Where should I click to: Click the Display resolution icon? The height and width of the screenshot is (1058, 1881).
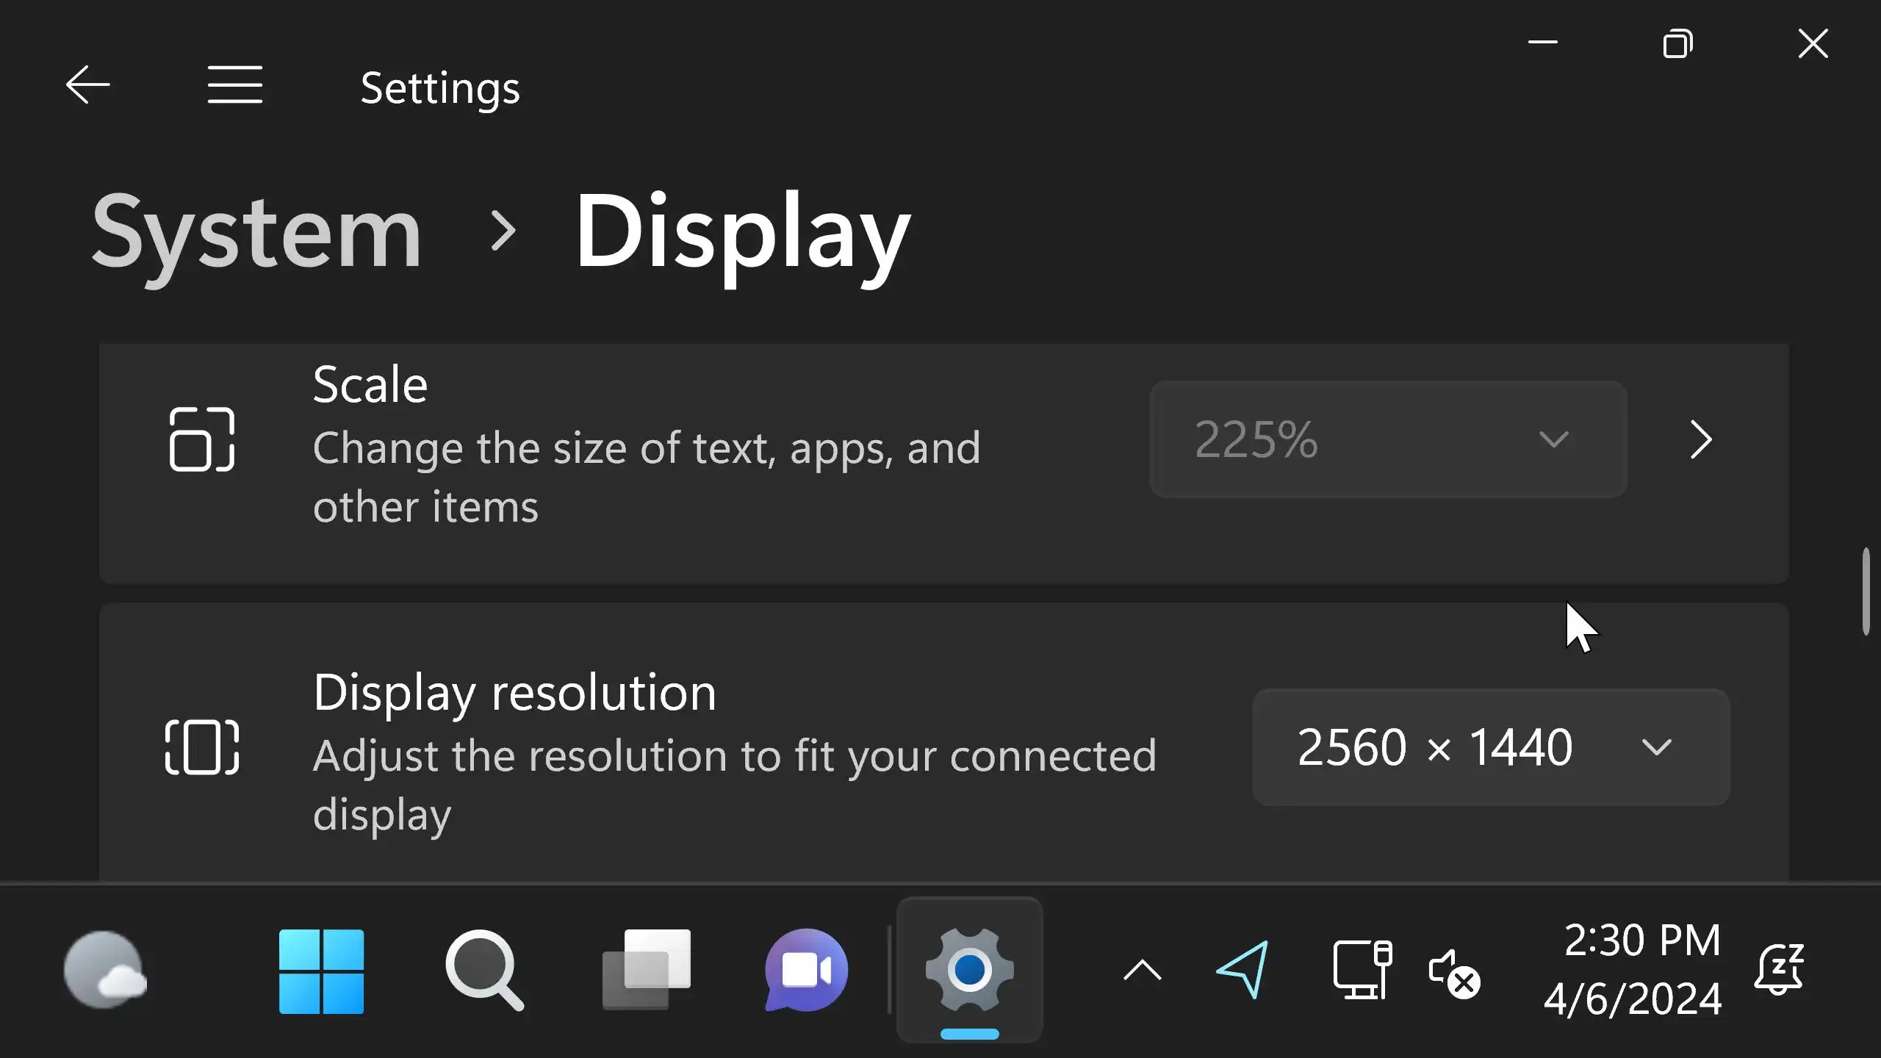[x=201, y=747]
